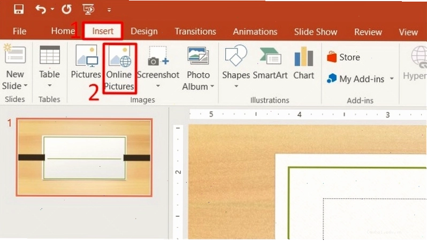Viewport: 427px width, 241px height.
Task: Click the Undo arrow icon
Action: pos(41,10)
